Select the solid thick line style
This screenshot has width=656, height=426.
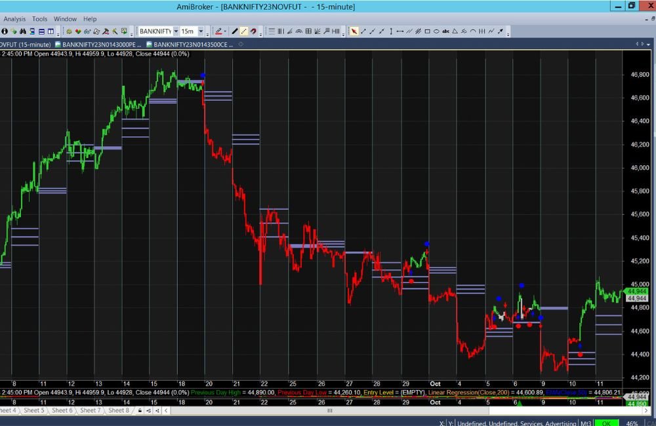point(235,31)
